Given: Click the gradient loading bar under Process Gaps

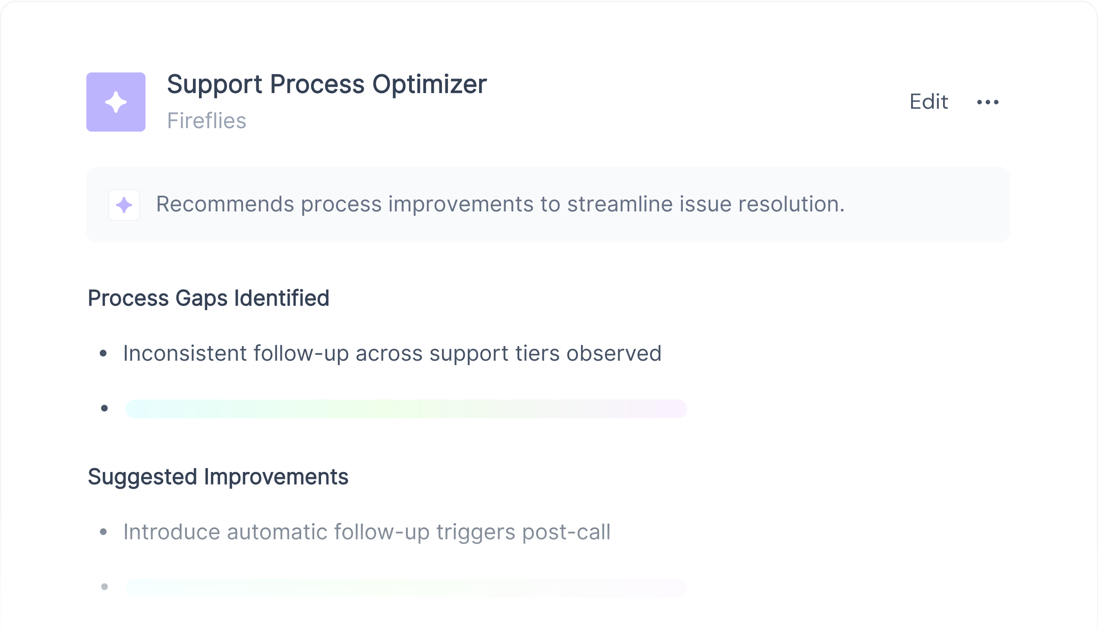Looking at the screenshot, I should (x=406, y=409).
